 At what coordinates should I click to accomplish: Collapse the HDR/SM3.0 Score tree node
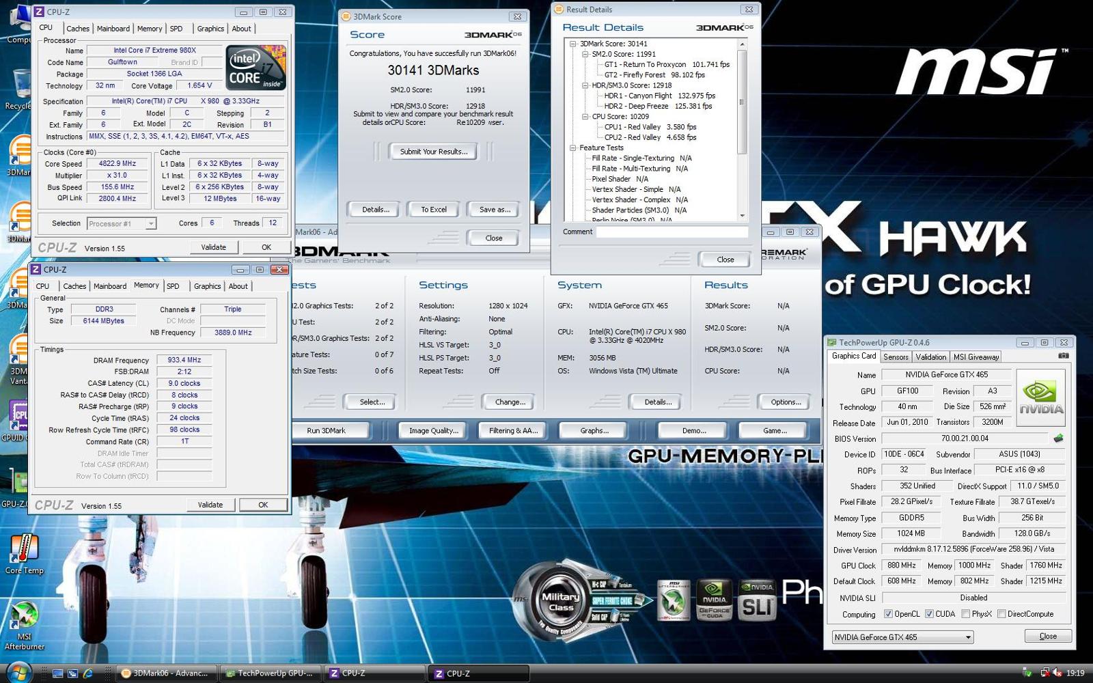pyautogui.click(x=585, y=85)
